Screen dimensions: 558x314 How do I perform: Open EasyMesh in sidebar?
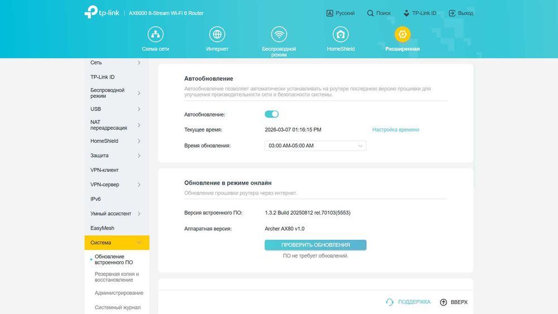pyautogui.click(x=102, y=228)
